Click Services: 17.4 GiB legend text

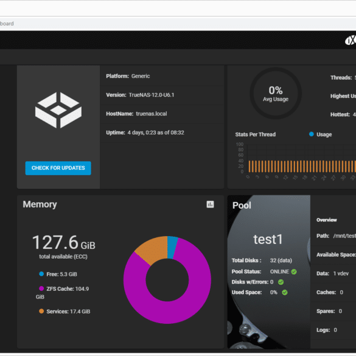(x=68, y=312)
